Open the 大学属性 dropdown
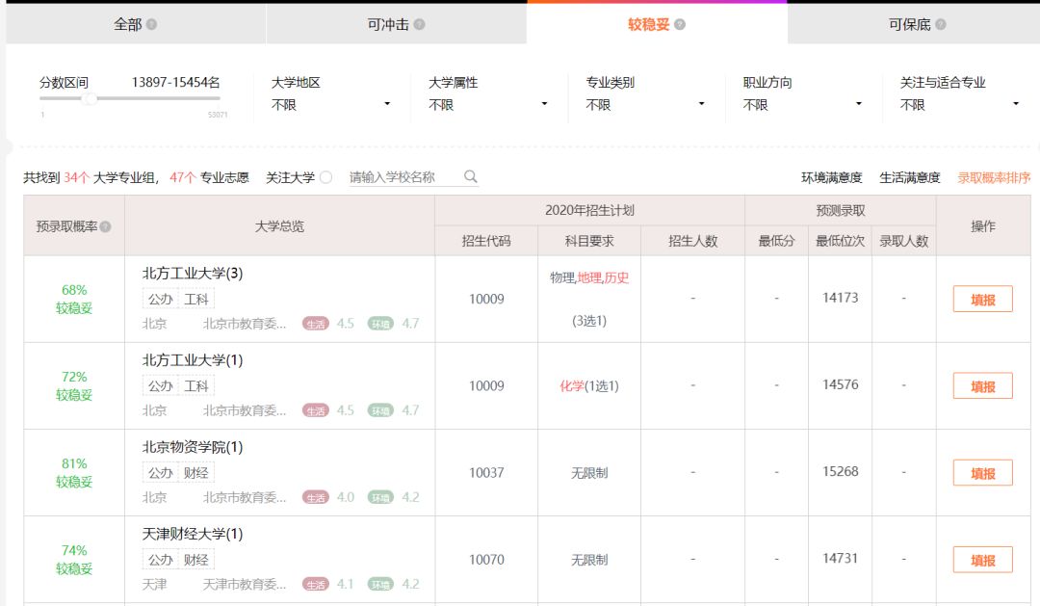 coord(488,104)
